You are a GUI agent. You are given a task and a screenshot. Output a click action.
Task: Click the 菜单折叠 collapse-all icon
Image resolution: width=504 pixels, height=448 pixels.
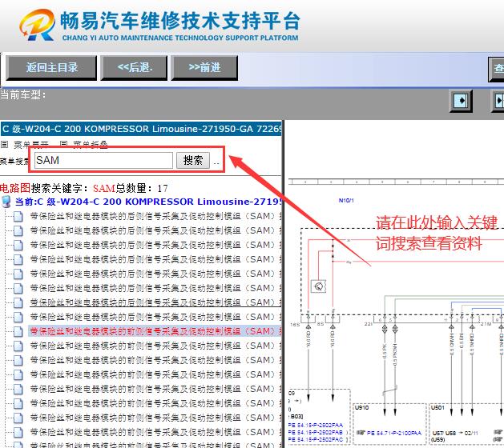click(x=63, y=145)
